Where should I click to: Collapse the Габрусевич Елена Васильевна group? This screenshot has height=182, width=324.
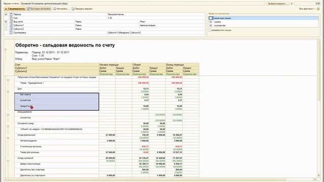8,80
